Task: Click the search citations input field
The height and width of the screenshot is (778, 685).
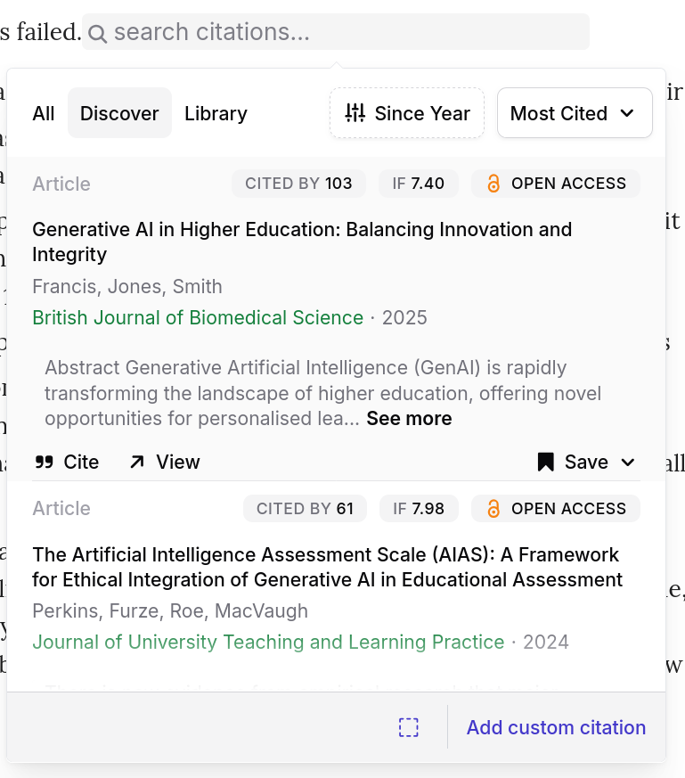Action: [335, 31]
